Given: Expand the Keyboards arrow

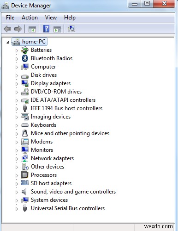Looking at the screenshot, I should pos(17,125).
